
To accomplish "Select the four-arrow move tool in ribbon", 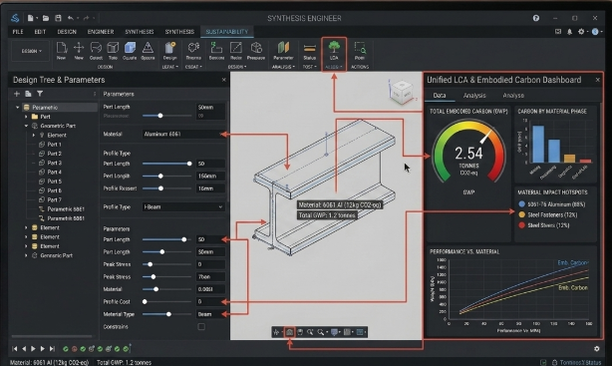I will click(79, 48).
